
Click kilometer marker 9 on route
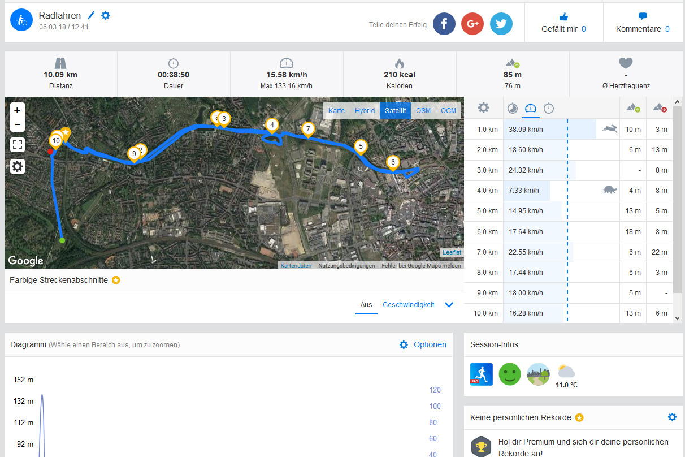pos(134,154)
